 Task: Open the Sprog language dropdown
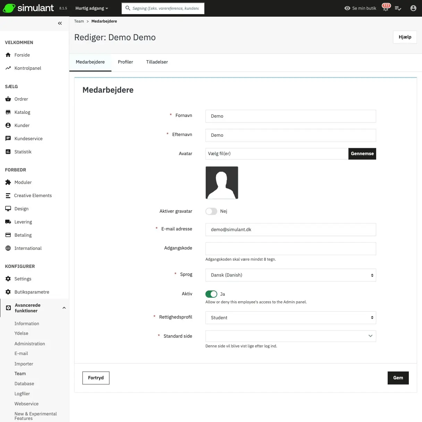290,275
